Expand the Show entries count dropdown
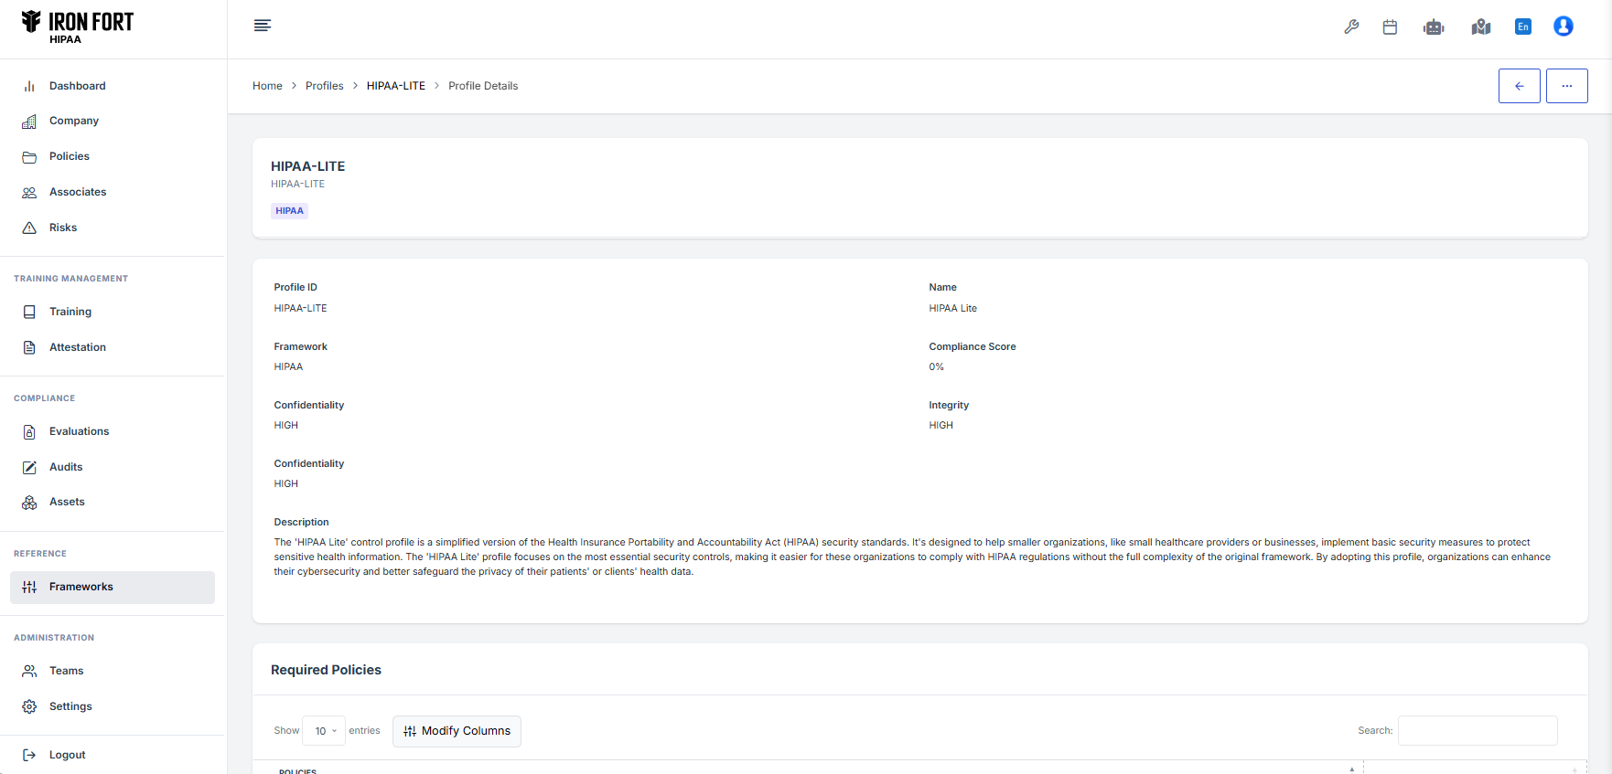Image resolution: width=1612 pixels, height=774 pixels. click(324, 731)
